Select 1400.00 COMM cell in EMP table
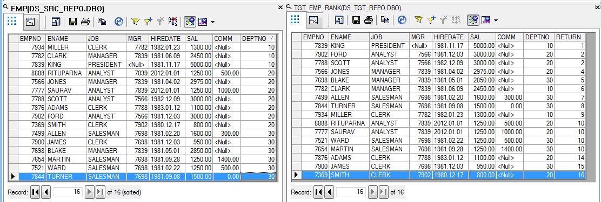The width and height of the screenshot is (601, 202). point(226,159)
